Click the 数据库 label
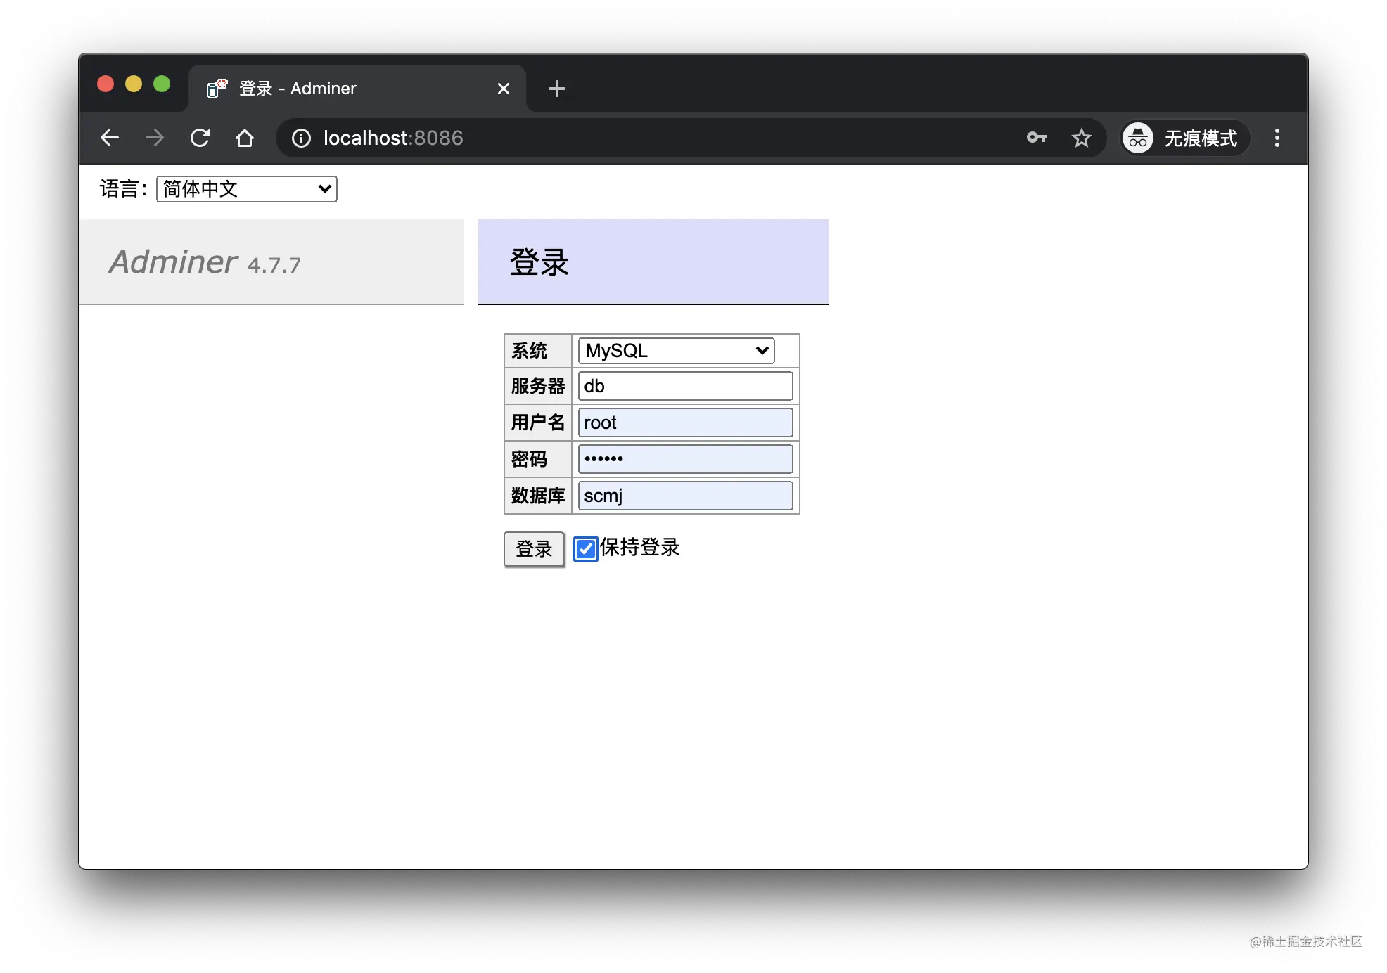 pyautogui.click(x=538, y=496)
